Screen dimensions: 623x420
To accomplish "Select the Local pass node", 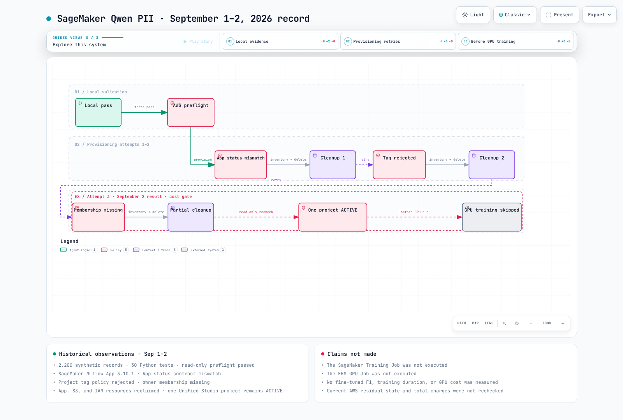I will (x=98, y=112).
